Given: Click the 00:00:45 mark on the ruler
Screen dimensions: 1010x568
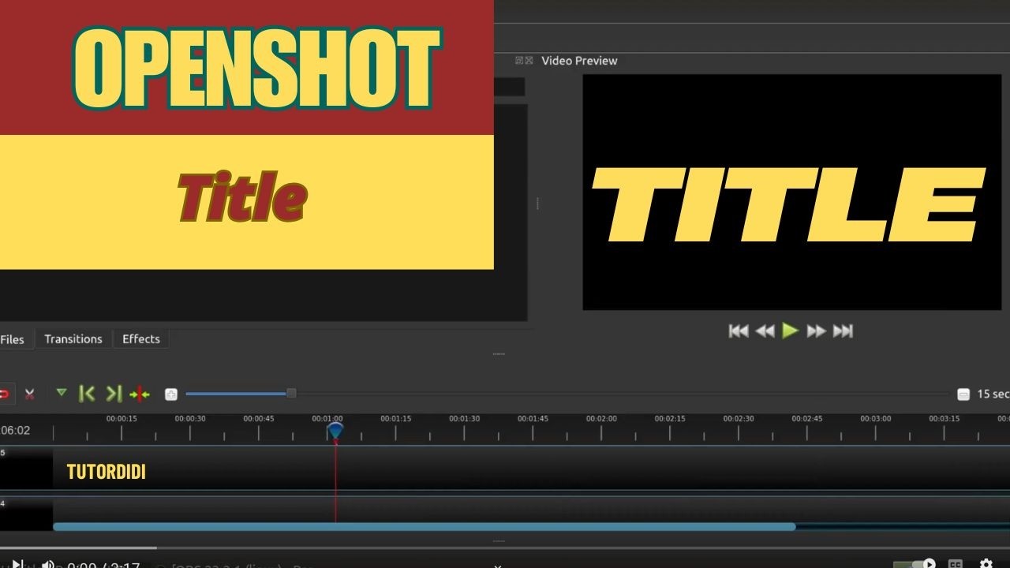Looking at the screenshot, I should 259,419.
